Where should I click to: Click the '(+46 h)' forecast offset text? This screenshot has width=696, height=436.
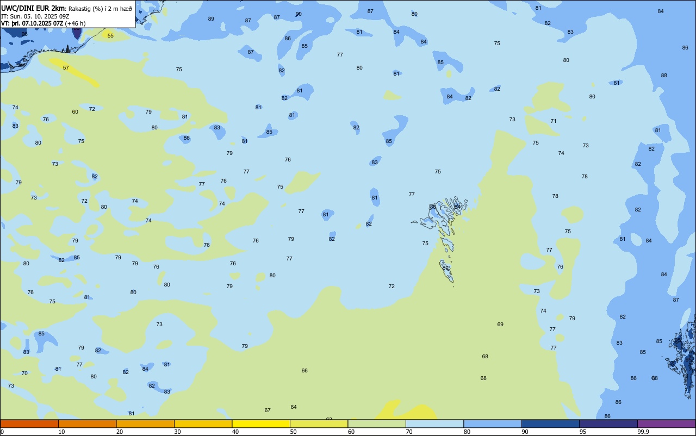75,23
